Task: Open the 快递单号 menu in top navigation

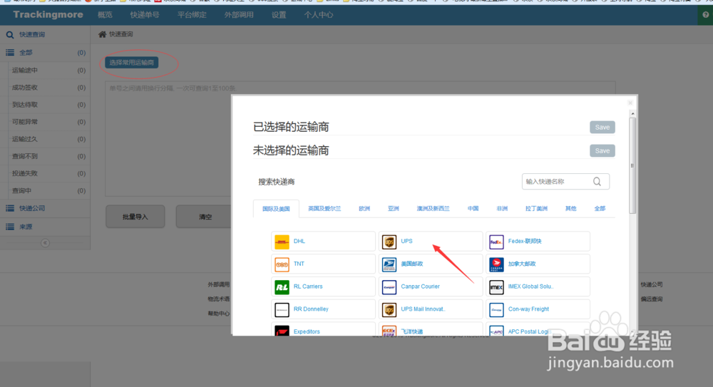Action: [x=145, y=15]
